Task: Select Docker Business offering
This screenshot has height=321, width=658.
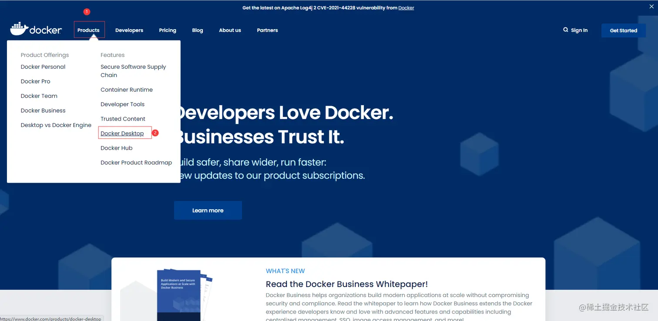Action: click(x=43, y=110)
